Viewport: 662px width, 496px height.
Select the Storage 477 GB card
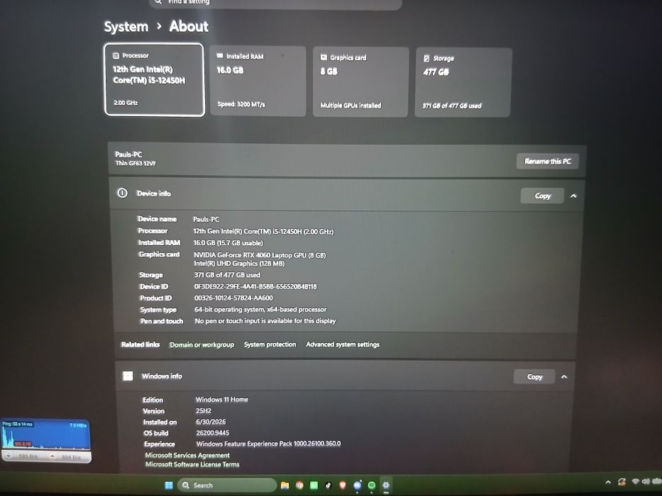(463, 82)
